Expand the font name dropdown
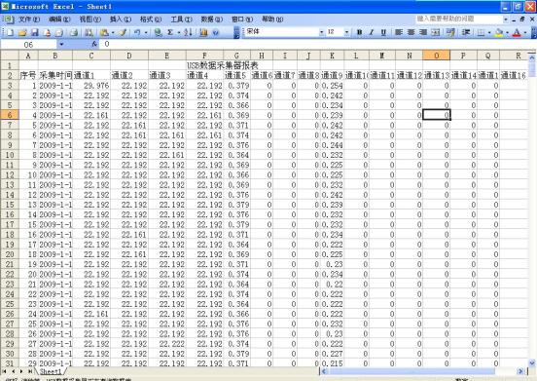The height and width of the screenshot is (381, 537). click(322, 32)
